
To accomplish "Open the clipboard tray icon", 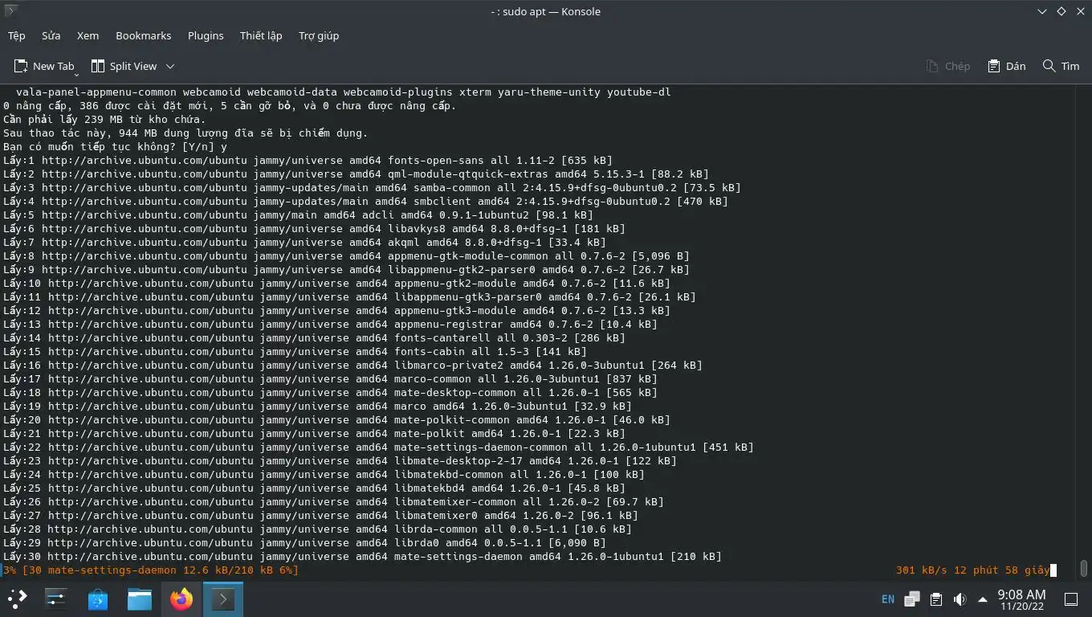I will [936, 599].
